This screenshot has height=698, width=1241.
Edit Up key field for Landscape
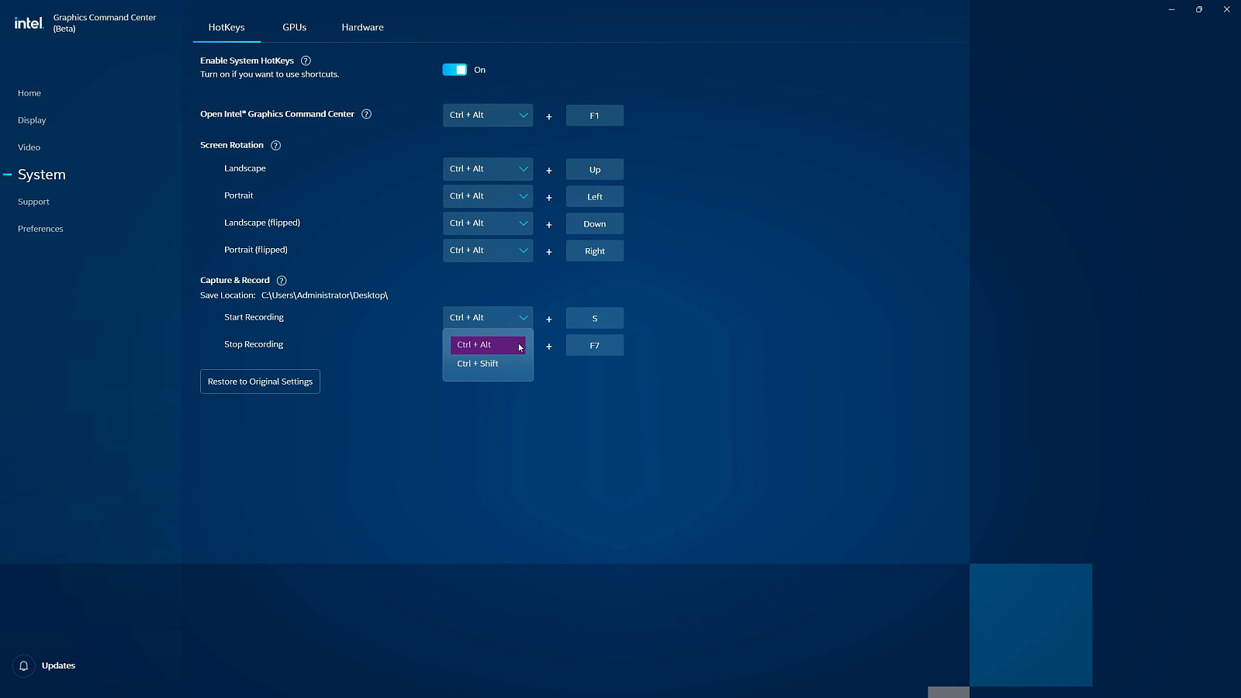click(x=595, y=170)
